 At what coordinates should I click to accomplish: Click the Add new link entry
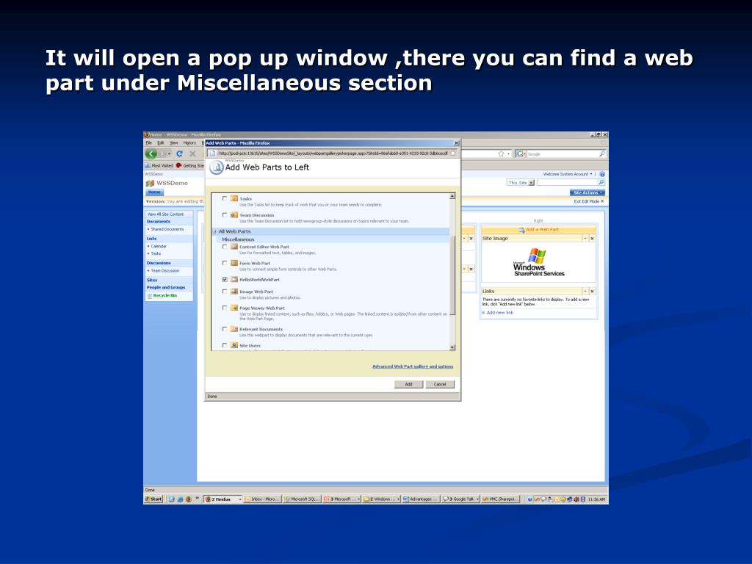pyautogui.click(x=499, y=313)
